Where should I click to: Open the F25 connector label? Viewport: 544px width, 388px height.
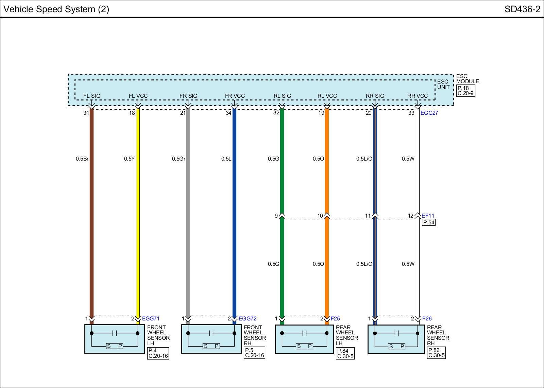pyautogui.click(x=335, y=318)
